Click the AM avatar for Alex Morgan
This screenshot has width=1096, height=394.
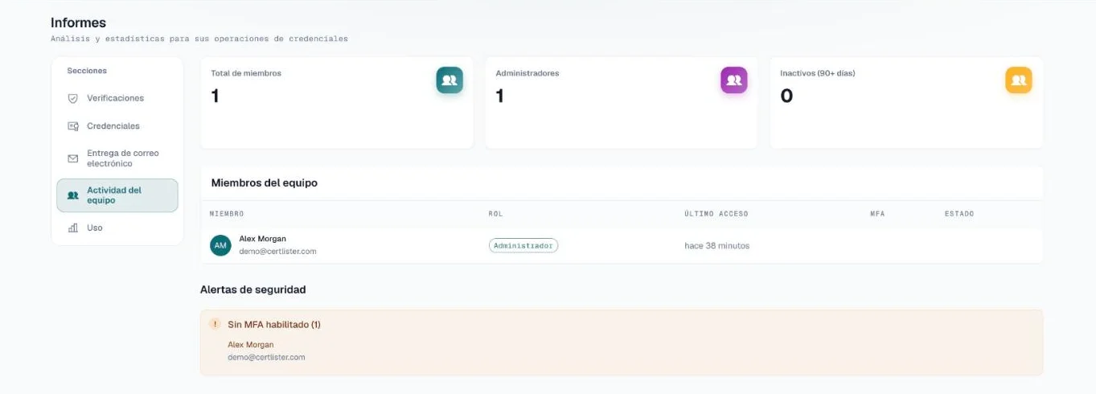220,245
